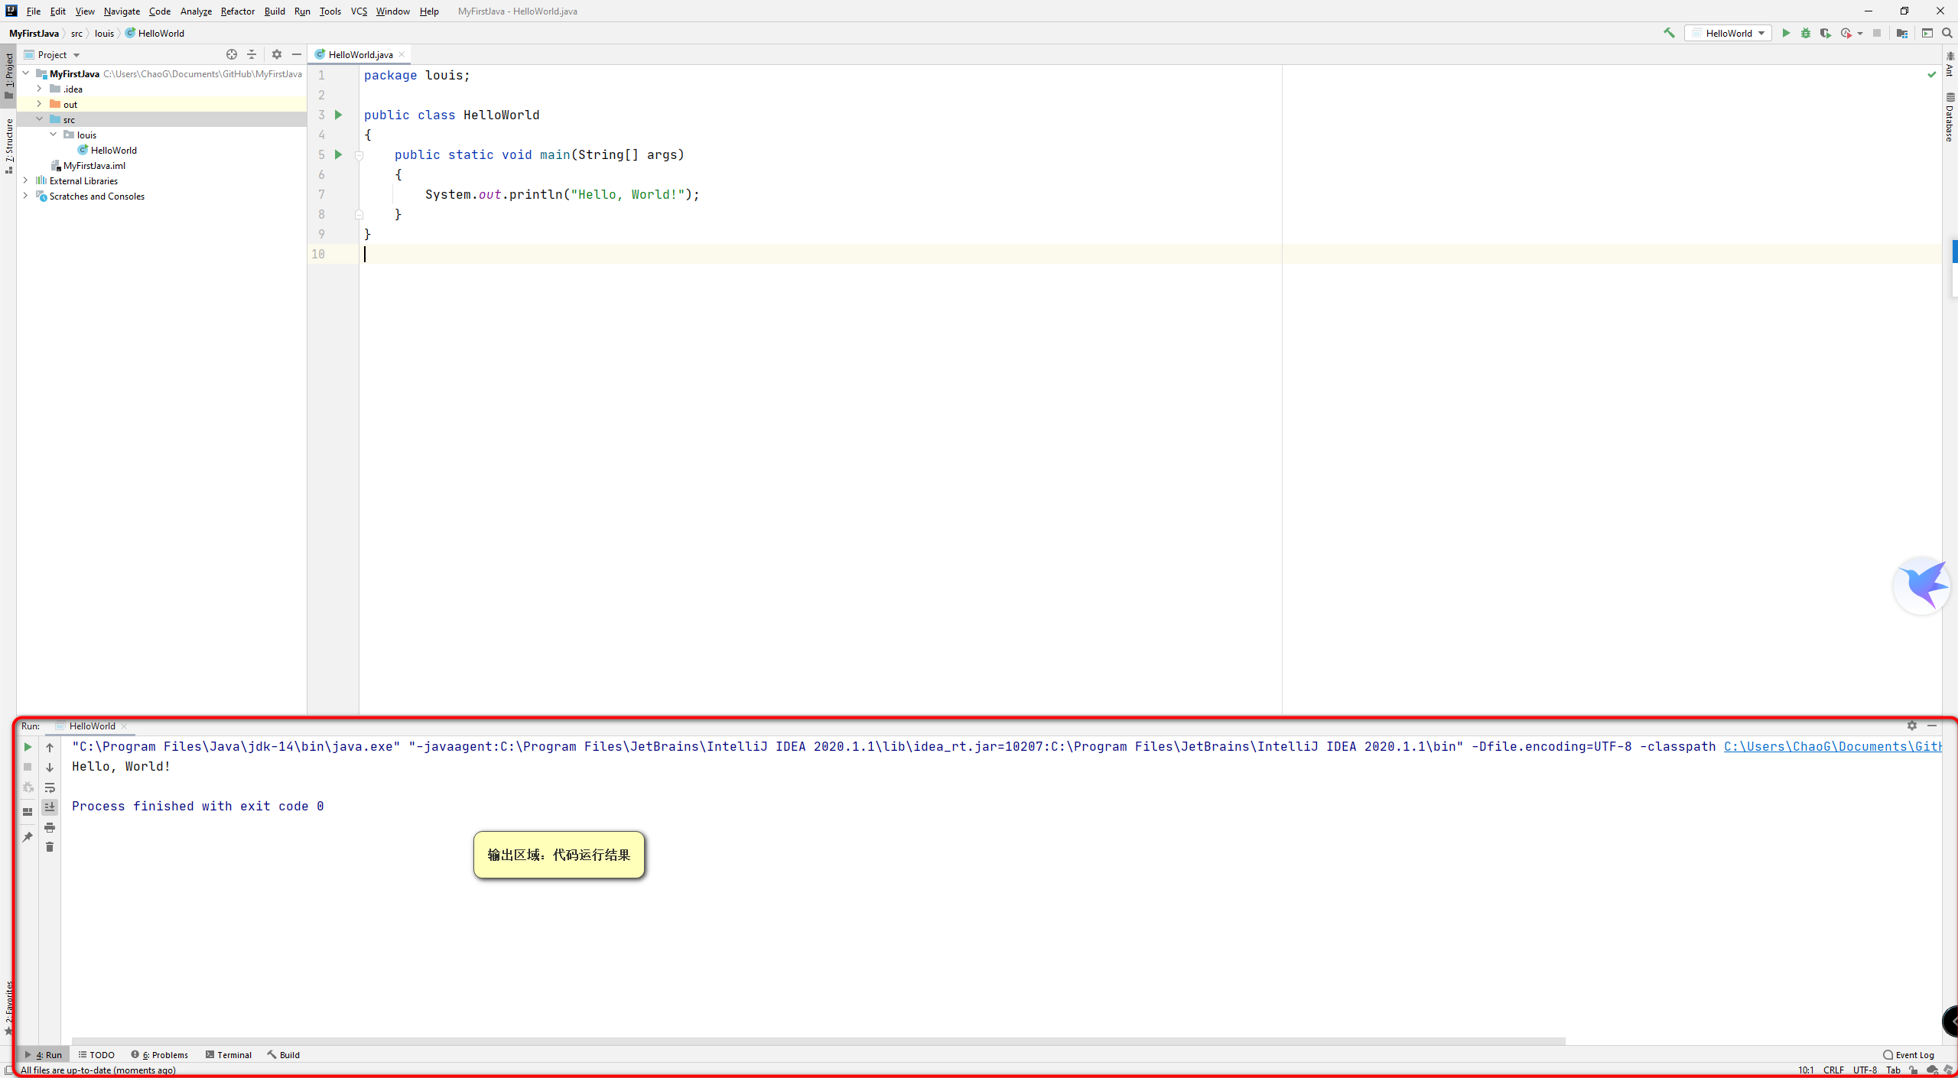1958x1078 pixels.
Task: Toggle scroll to end in console
Action: tap(50, 807)
